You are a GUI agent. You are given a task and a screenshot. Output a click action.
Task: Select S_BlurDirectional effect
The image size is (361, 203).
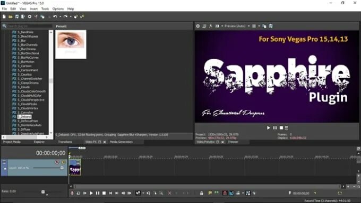tap(28, 53)
